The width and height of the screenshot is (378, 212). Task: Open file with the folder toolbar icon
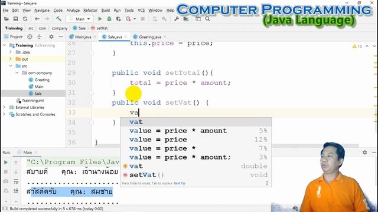point(6,19)
